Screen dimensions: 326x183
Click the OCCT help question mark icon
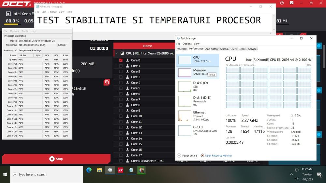[x=282, y=3]
